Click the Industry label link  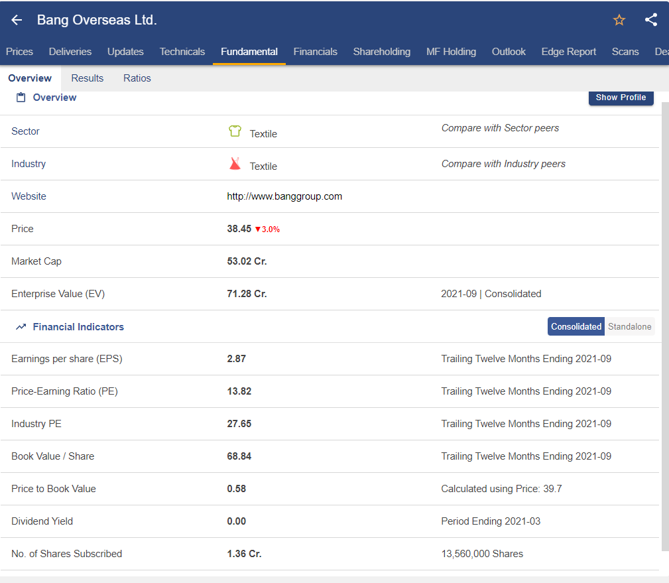pyautogui.click(x=29, y=164)
